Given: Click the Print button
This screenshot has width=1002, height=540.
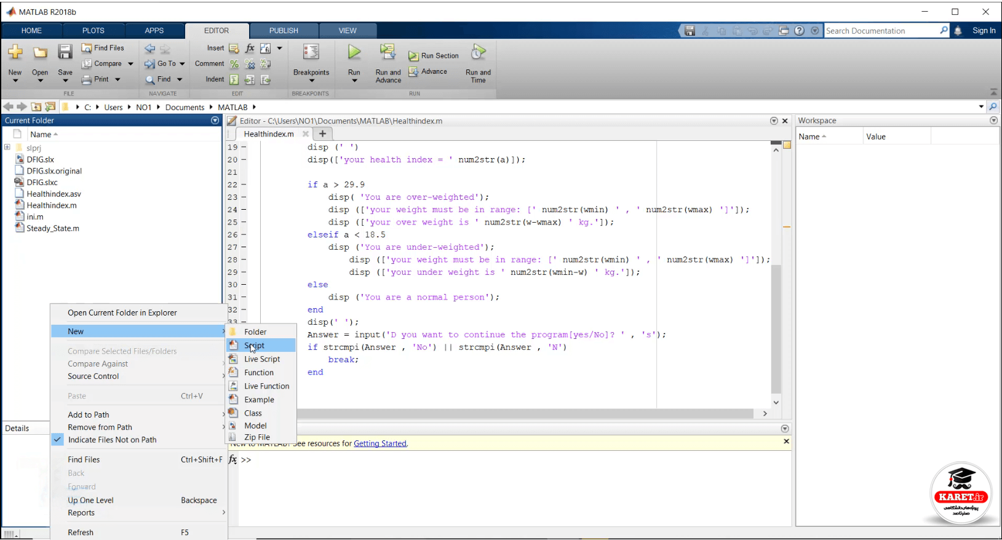Looking at the screenshot, I should (x=95, y=79).
